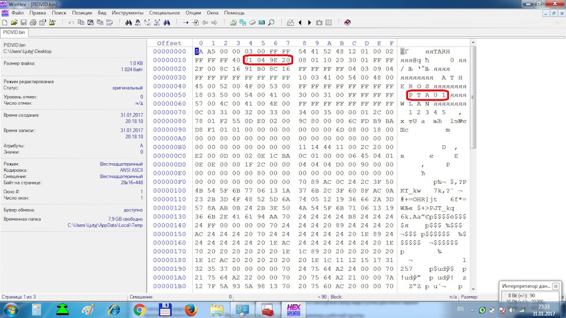Click the WinHex HEX taskbar button
The image size is (566, 318).
point(294,310)
